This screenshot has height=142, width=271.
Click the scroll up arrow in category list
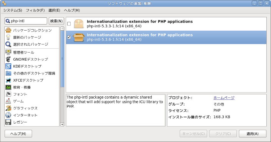pos(62,29)
